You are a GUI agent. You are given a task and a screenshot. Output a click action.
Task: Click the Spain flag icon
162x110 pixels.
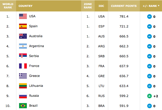(x=23, y=26)
